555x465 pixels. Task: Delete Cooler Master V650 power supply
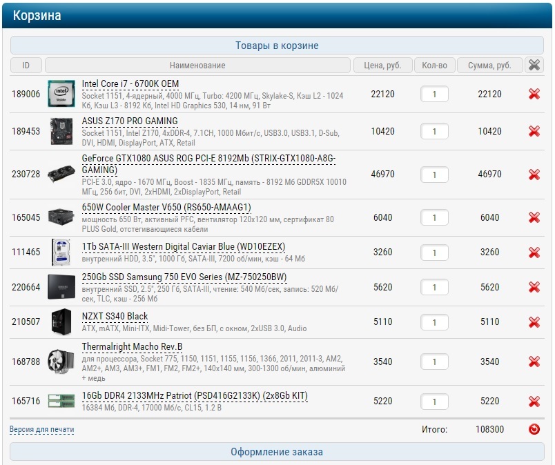click(534, 217)
